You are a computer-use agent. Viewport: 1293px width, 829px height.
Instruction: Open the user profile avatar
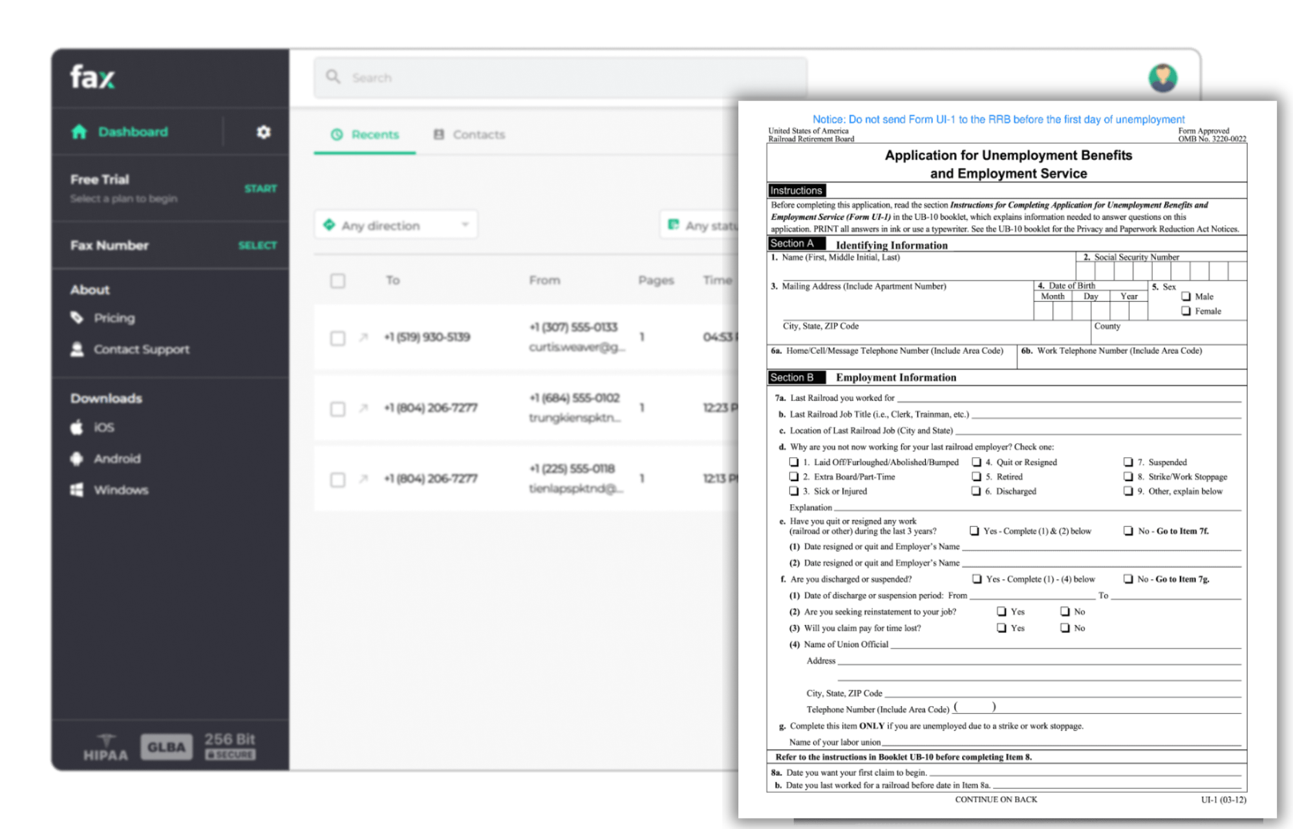(1162, 78)
